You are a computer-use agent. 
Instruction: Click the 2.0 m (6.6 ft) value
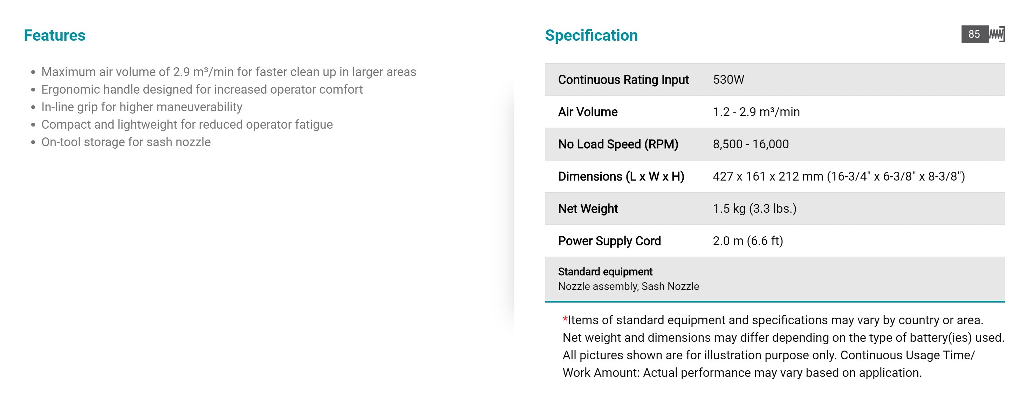tap(747, 241)
